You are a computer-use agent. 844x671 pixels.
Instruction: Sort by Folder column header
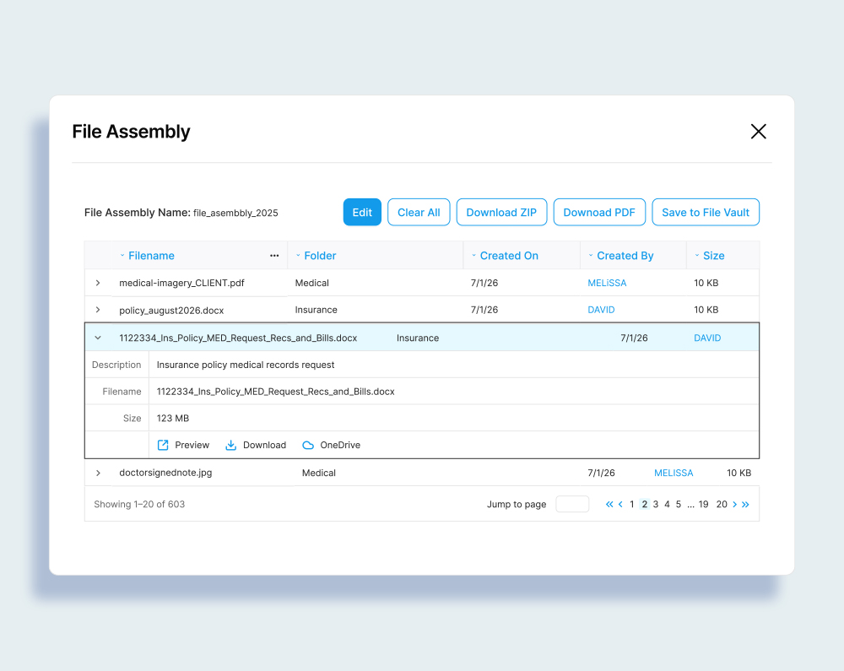320,256
